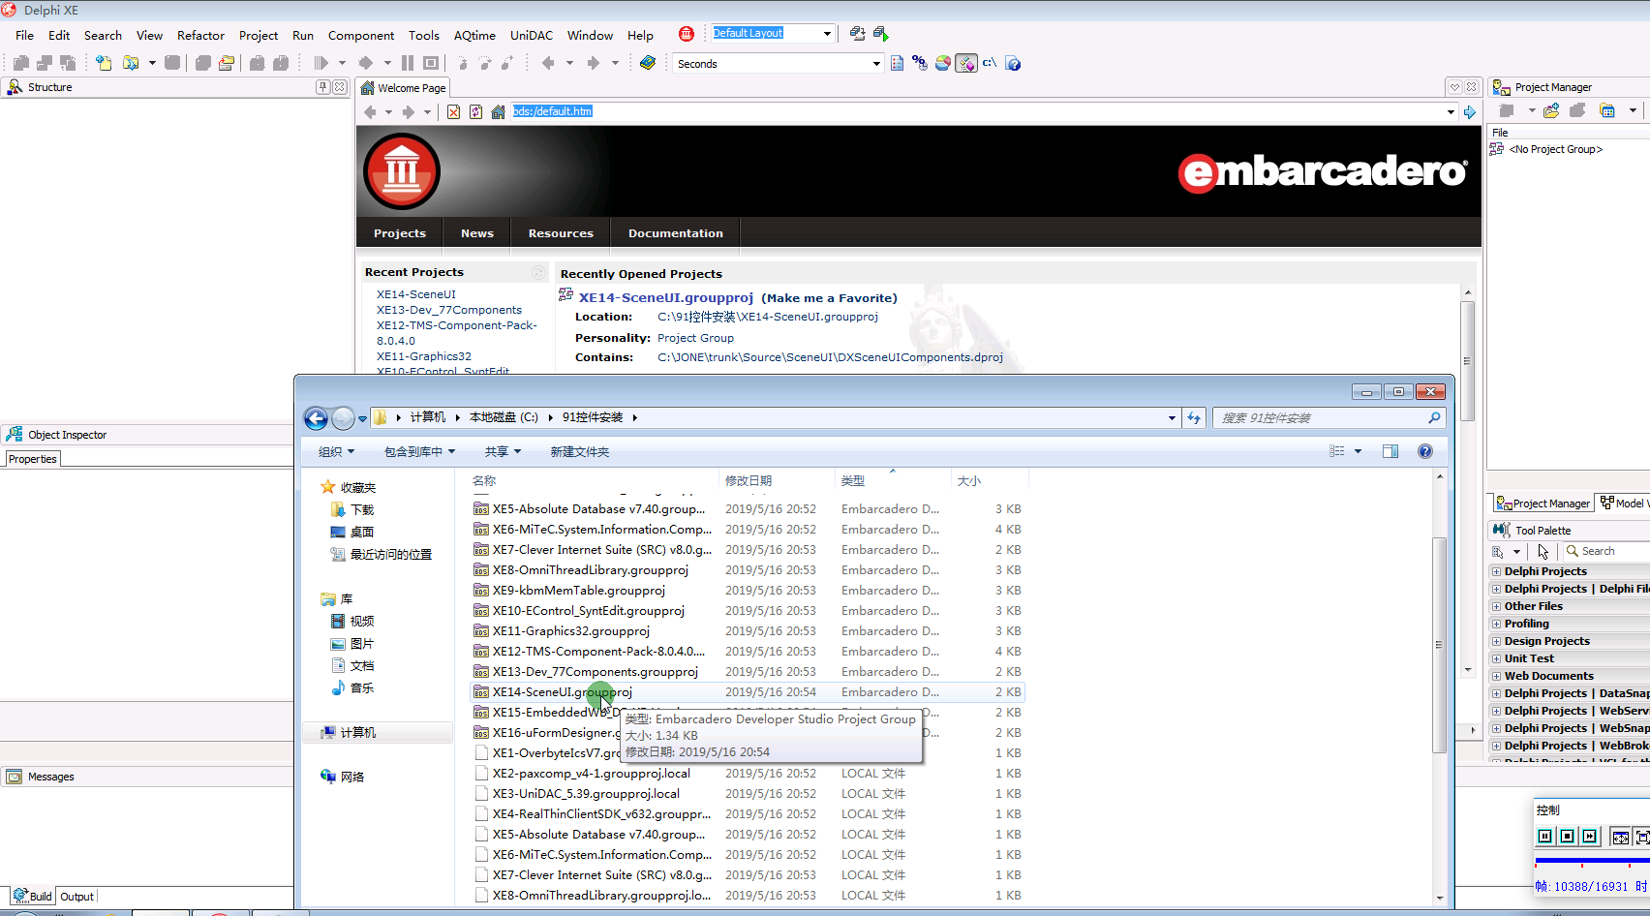
Task: Click the Save Desktop icon
Action: coord(857,34)
